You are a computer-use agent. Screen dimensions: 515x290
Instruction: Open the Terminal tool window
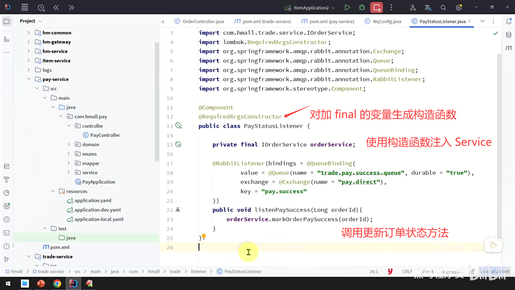tap(7, 233)
